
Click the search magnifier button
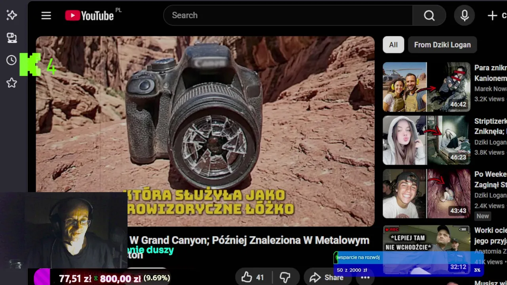429,15
